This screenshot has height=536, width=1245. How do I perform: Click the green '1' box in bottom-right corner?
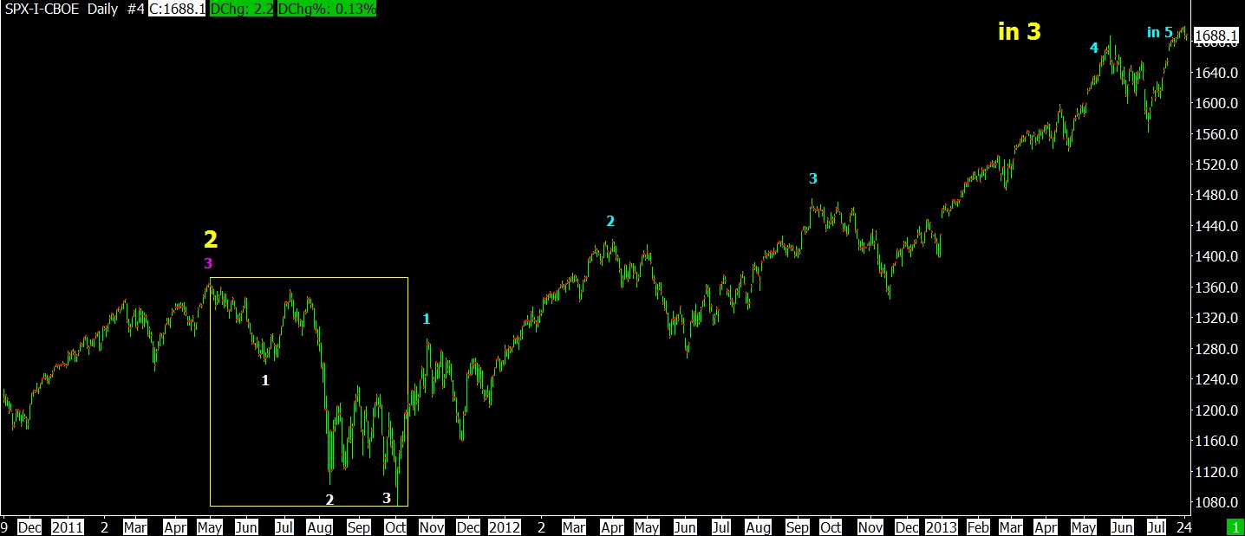pos(1234,526)
